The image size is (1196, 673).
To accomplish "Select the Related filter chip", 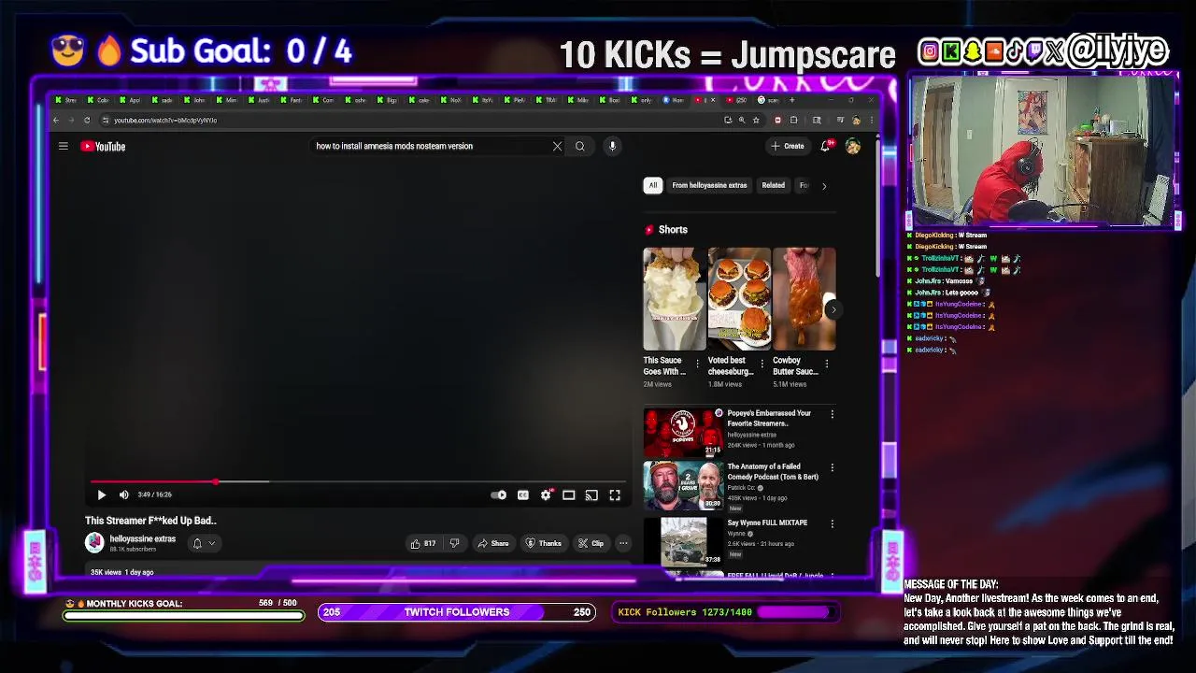I will [x=773, y=185].
